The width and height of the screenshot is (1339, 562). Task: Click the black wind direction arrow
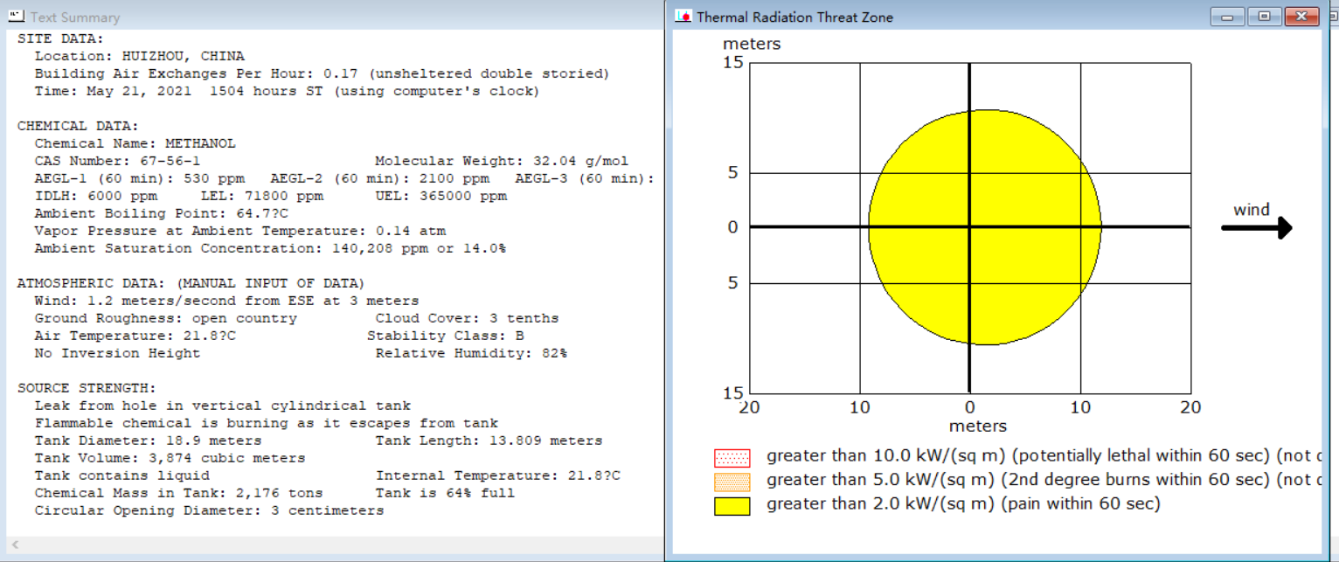click(x=1256, y=228)
